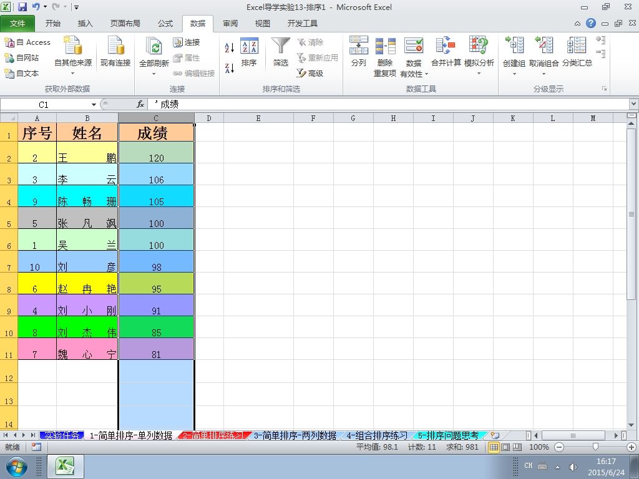The image size is (639, 479).
Task: Click the fx insert function icon
Action: (x=140, y=104)
